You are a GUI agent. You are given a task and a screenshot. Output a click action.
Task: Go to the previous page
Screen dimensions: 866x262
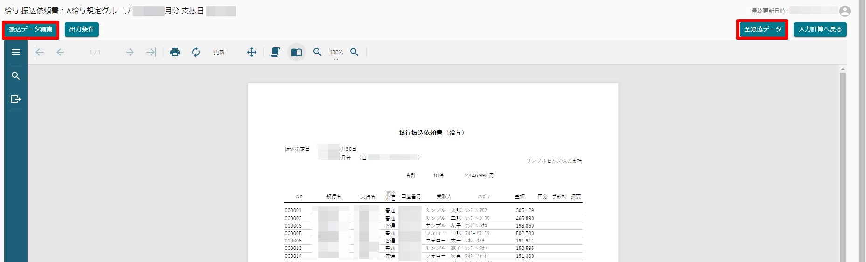(60, 52)
